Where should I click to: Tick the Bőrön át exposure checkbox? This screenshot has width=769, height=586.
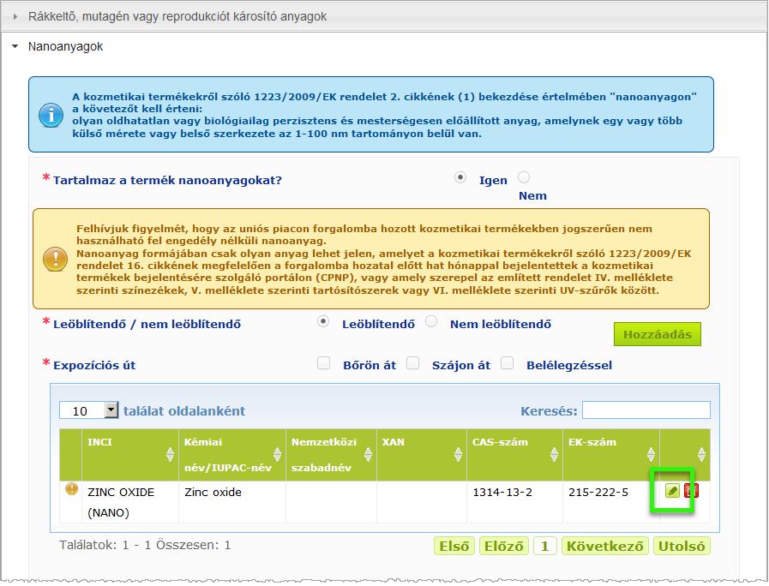[x=324, y=363]
